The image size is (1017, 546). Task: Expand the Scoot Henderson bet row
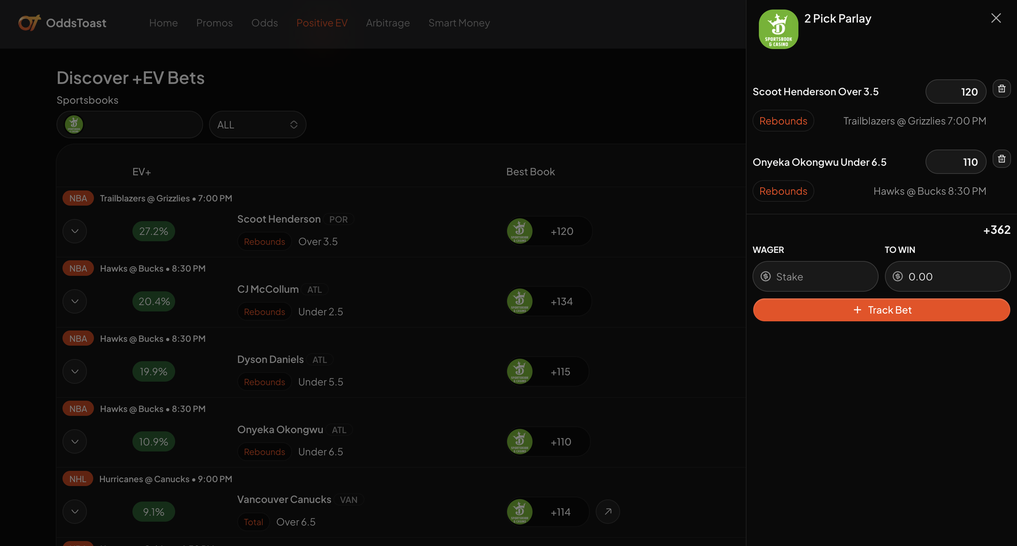coord(75,231)
